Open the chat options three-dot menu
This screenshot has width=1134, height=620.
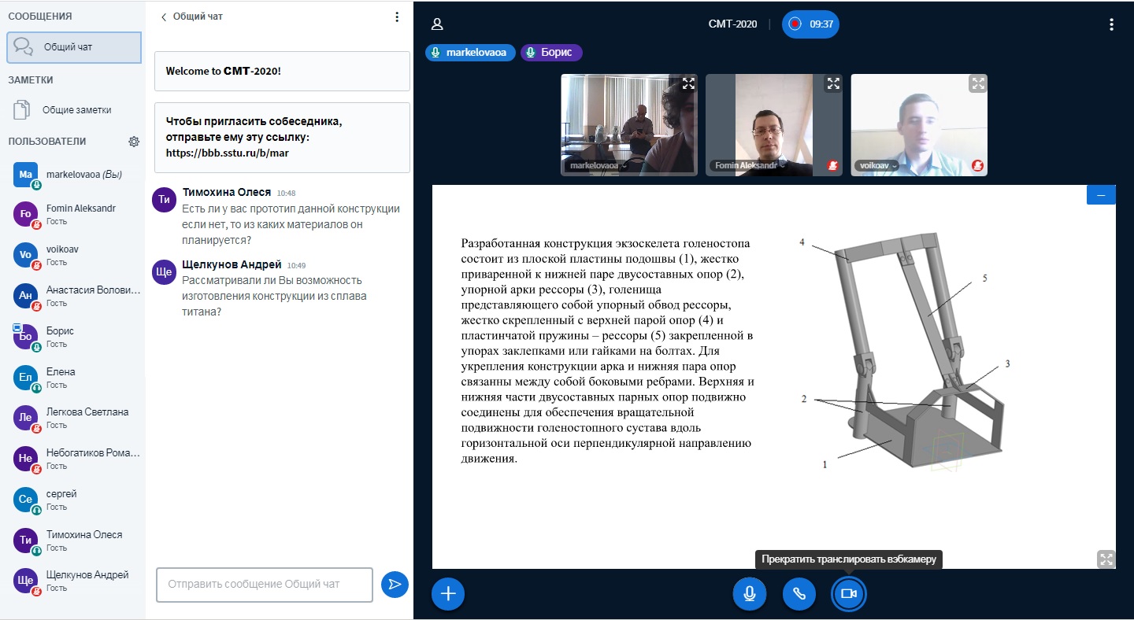397,17
